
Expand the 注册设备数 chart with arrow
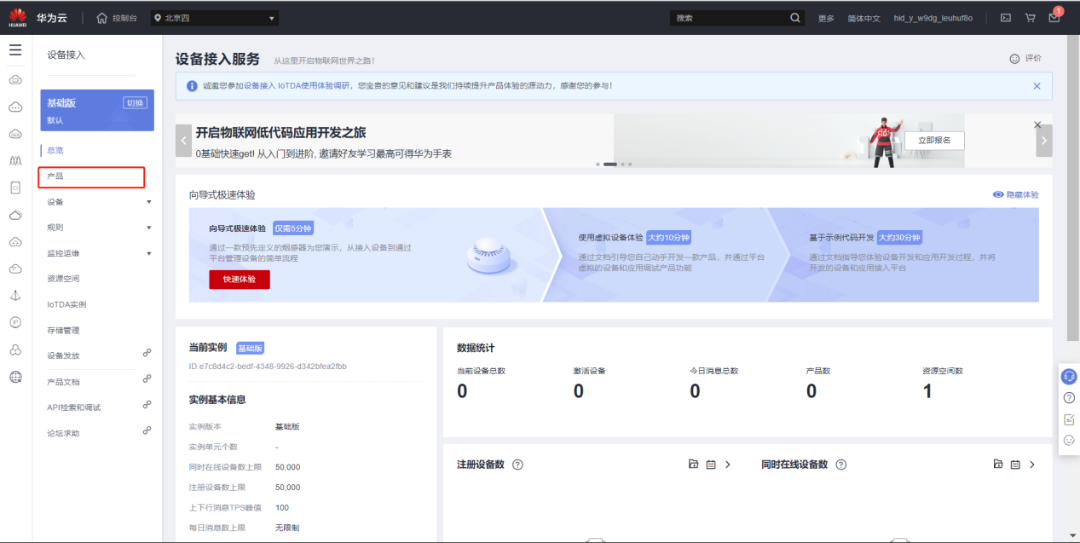pos(727,465)
